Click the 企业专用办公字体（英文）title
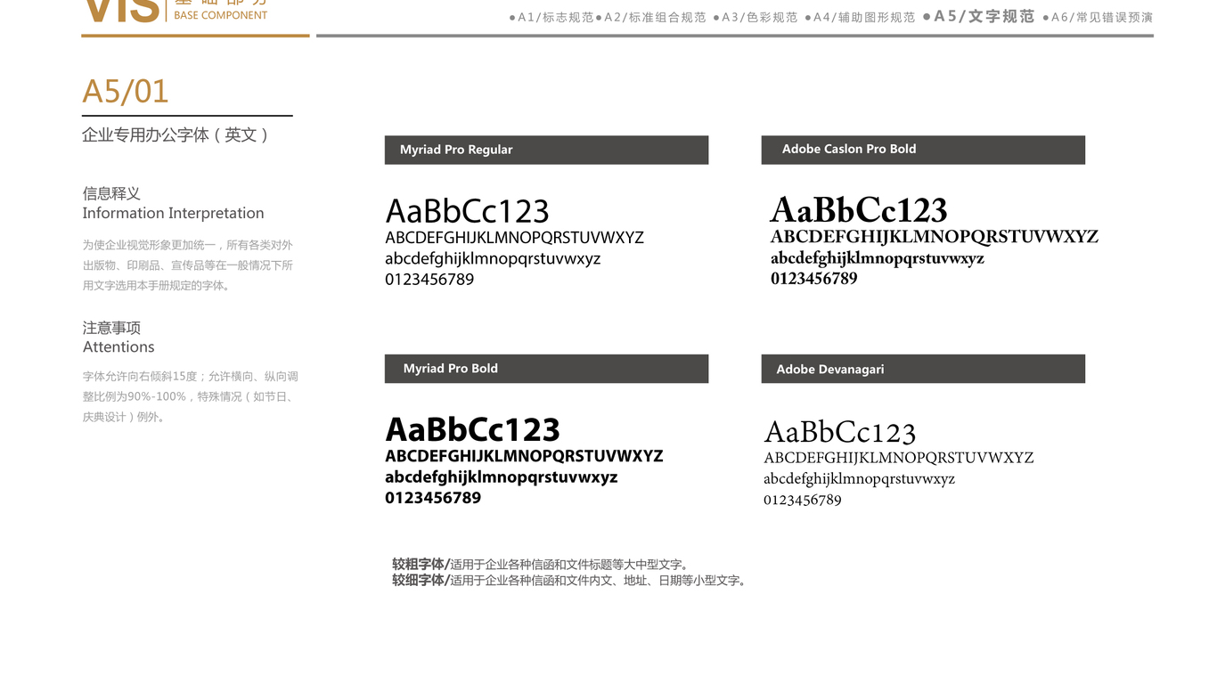The width and height of the screenshot is (1217, 684). pos(176,134)
